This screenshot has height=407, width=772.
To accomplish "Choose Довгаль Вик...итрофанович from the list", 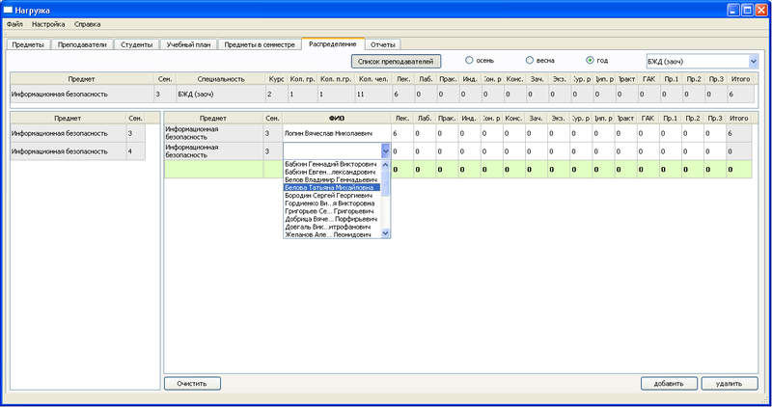I will [x=332, y=227].
